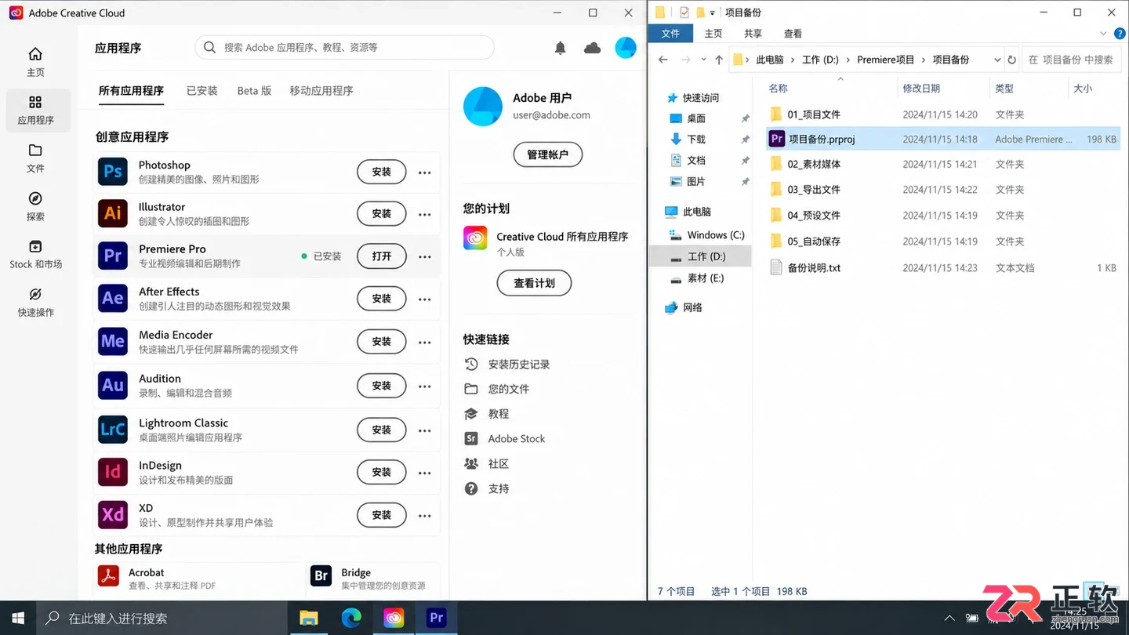Open more options for Photoshop
Screen dimensions: 1129x635
pyautogui.click(x=425, y=172)
